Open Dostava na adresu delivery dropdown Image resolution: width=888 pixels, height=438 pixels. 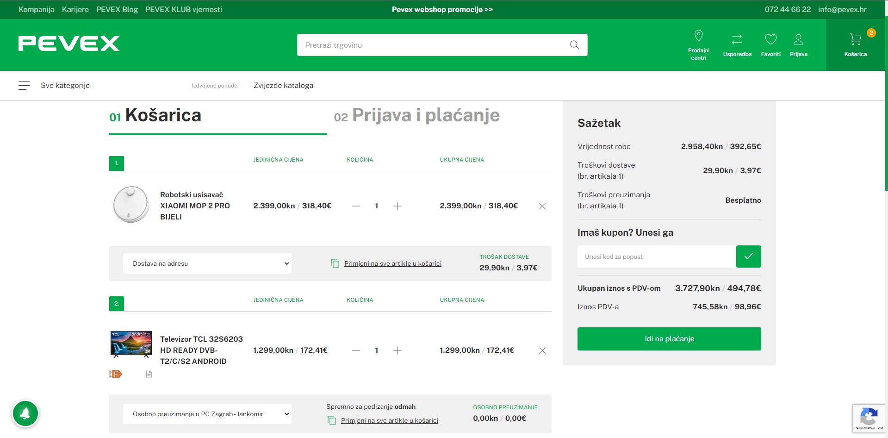pos(207,263)
